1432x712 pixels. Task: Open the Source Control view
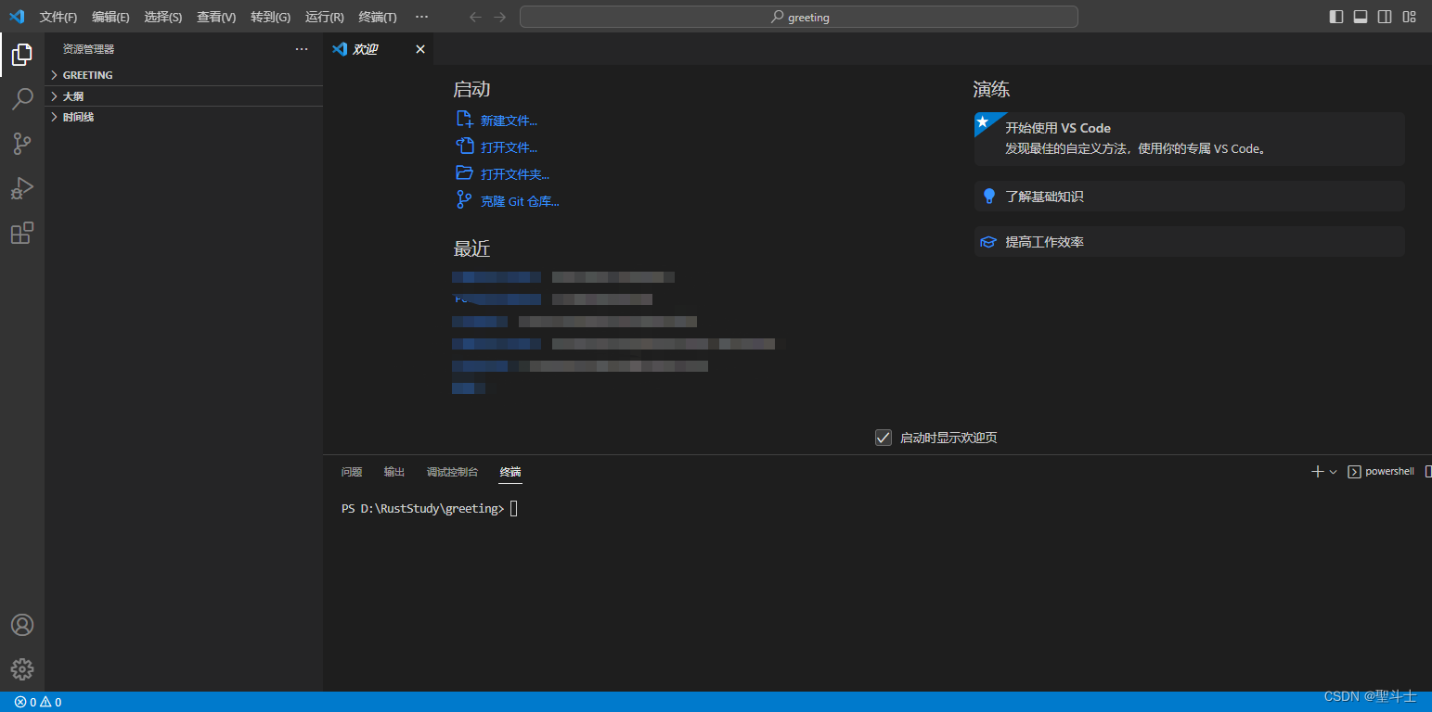(x=22, y=144)
